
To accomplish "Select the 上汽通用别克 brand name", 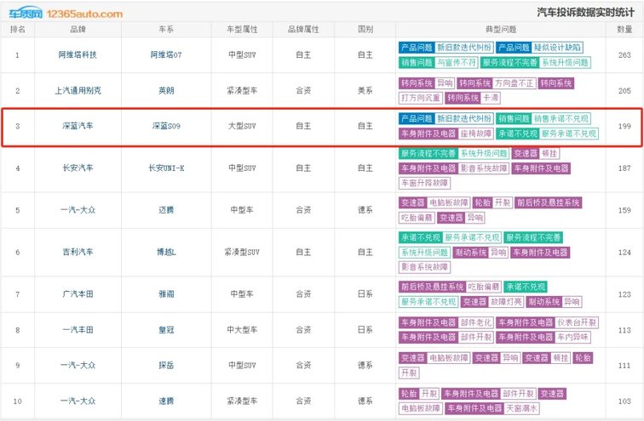I will 78,90.
